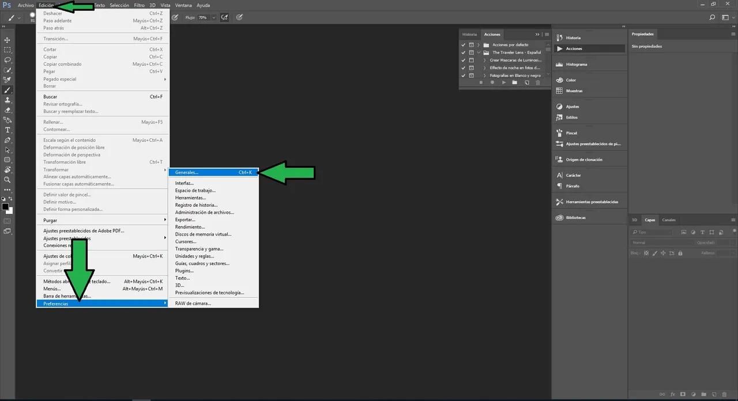Create a new action set folder
The height and width of the screenshot is (401, 738).
click(515, 82)
